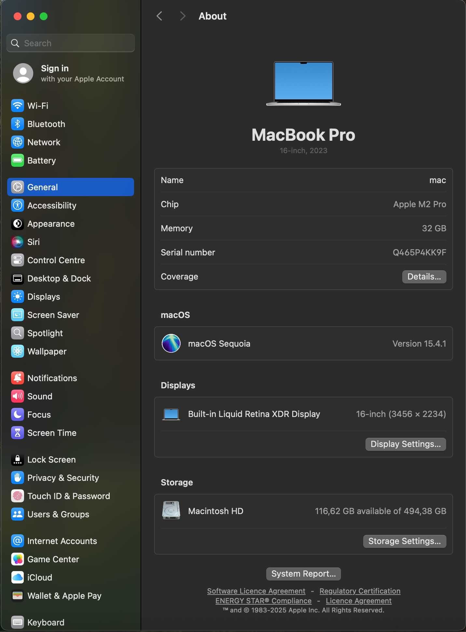Open the Appearance icon
The height and width of the screenshot is (632, 466).
(17, 223)
